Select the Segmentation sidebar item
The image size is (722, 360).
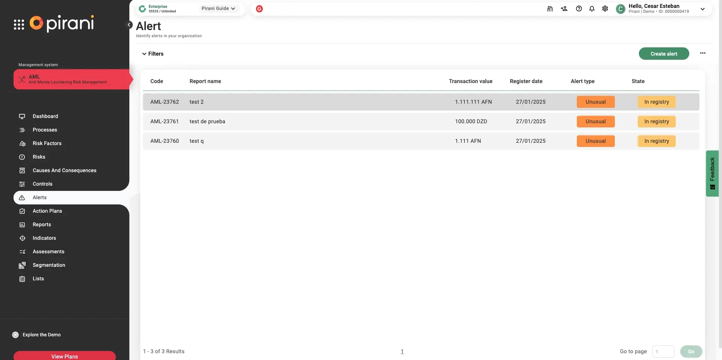tap(49, 265)
